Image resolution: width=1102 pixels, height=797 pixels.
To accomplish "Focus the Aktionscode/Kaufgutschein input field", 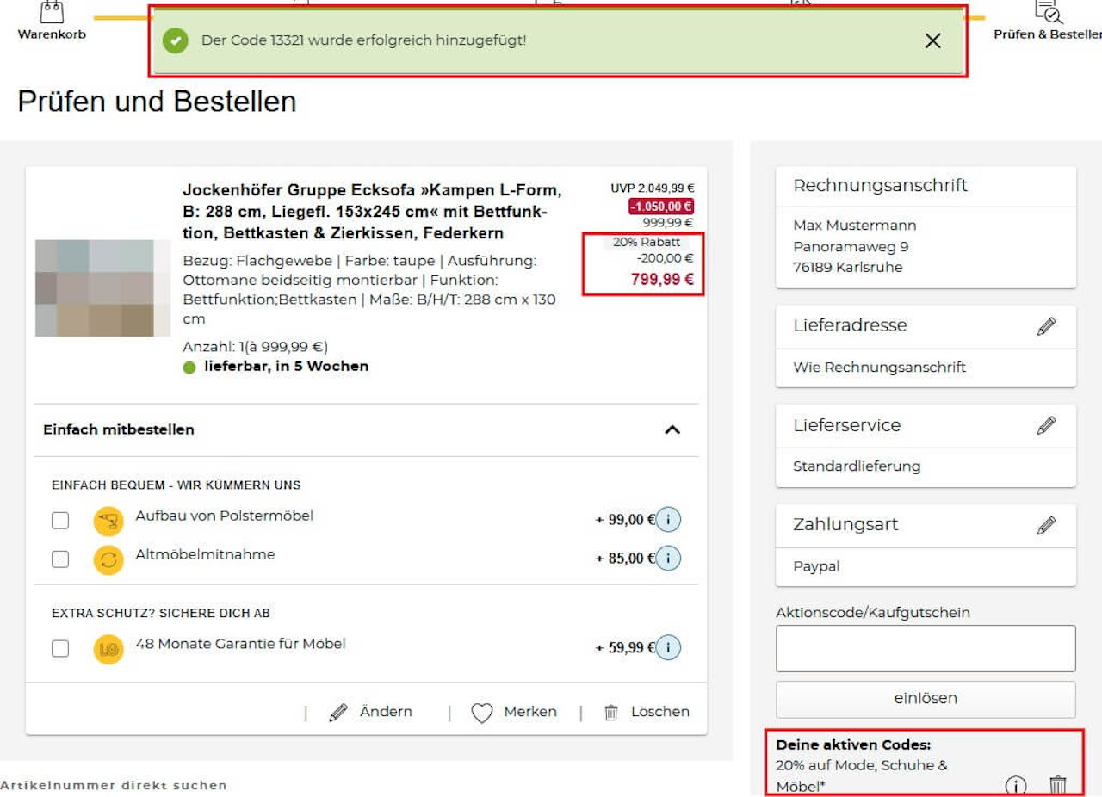I will [x=926, y=648].
